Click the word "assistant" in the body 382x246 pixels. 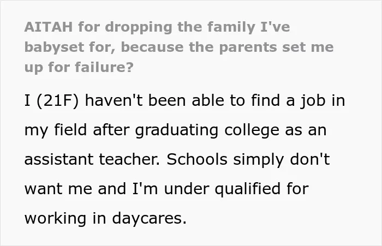(x=59, y=159)
